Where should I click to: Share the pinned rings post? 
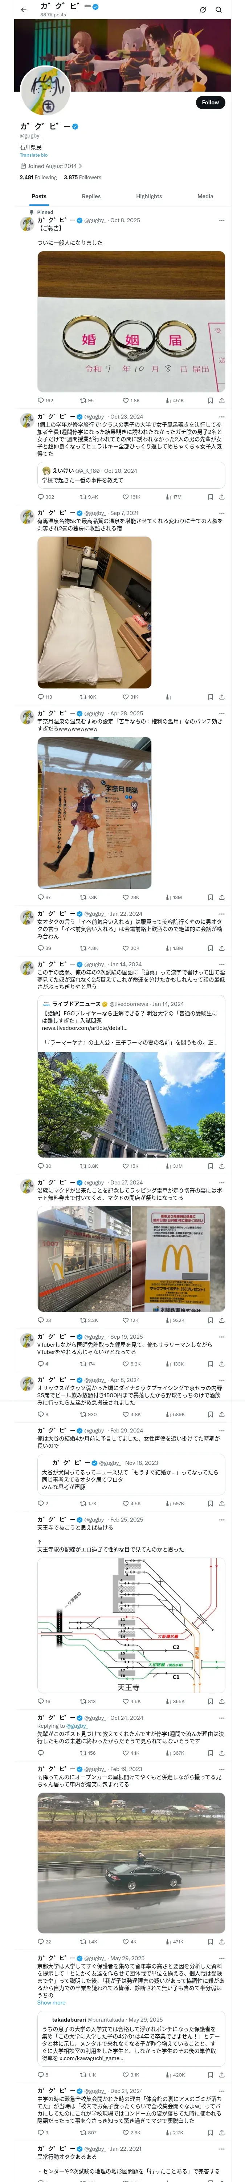pyautogui.click(x=221, y=401)
